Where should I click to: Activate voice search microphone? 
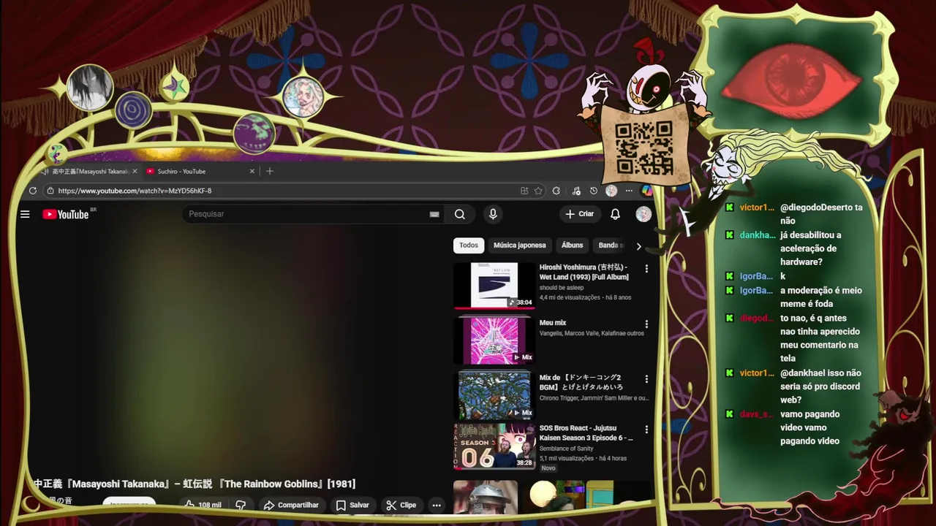[x=493, y=214]
